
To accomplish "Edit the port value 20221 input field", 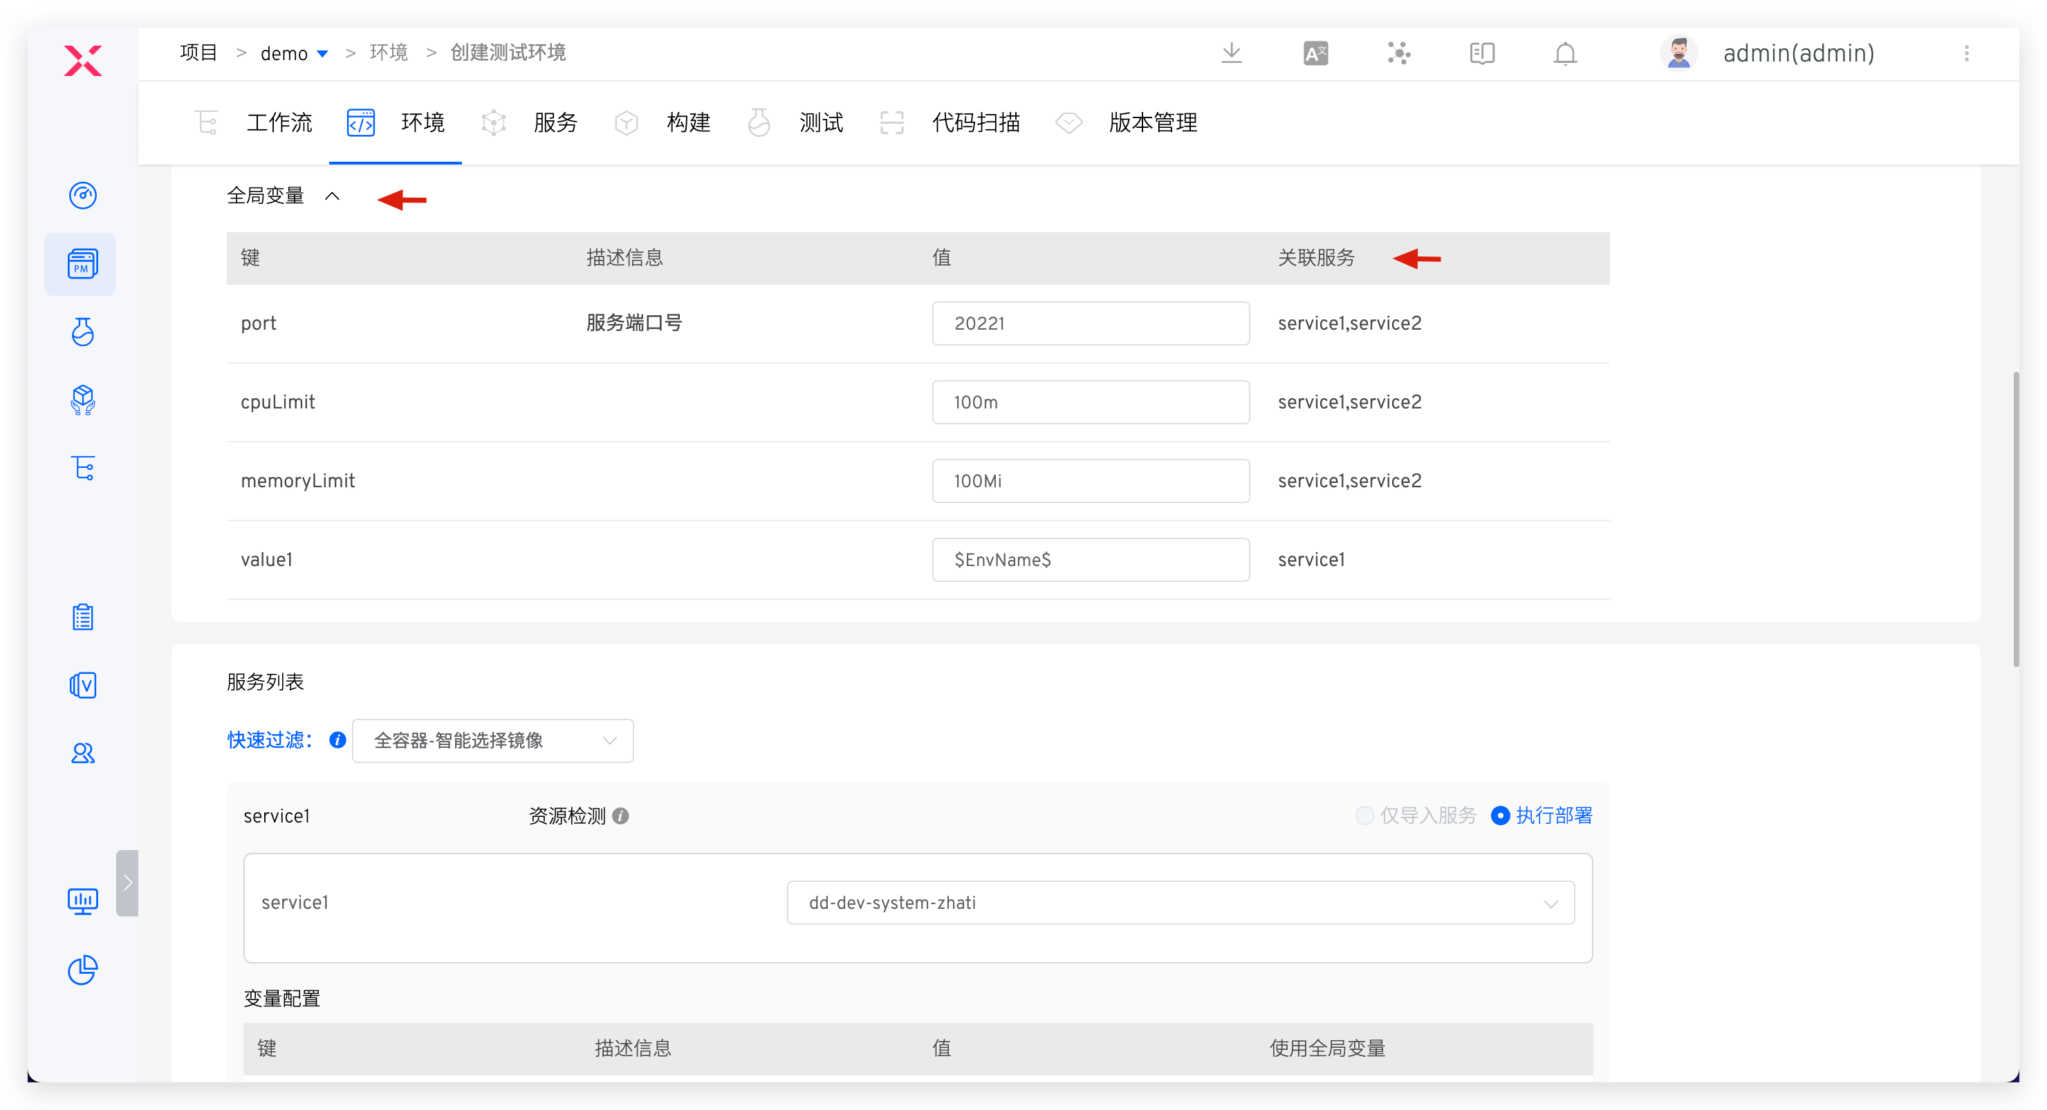I will (1089, 323).
